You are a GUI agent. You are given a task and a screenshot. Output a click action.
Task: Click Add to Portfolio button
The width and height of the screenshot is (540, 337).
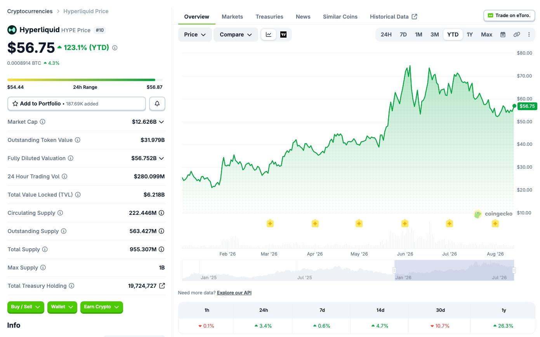tap(76, 104)
